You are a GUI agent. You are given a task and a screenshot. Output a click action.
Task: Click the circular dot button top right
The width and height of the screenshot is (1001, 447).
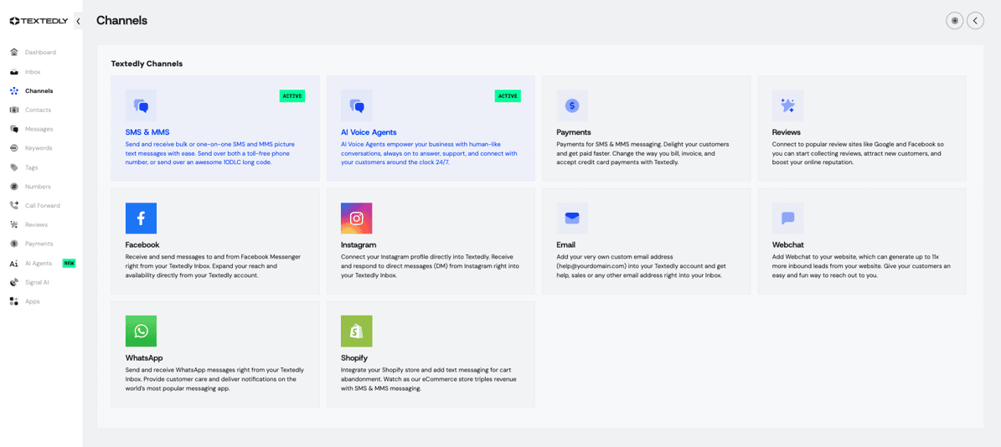pos(954,20)
